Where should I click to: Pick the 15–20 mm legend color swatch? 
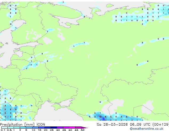pyautogui.click(x=41, y=128)
